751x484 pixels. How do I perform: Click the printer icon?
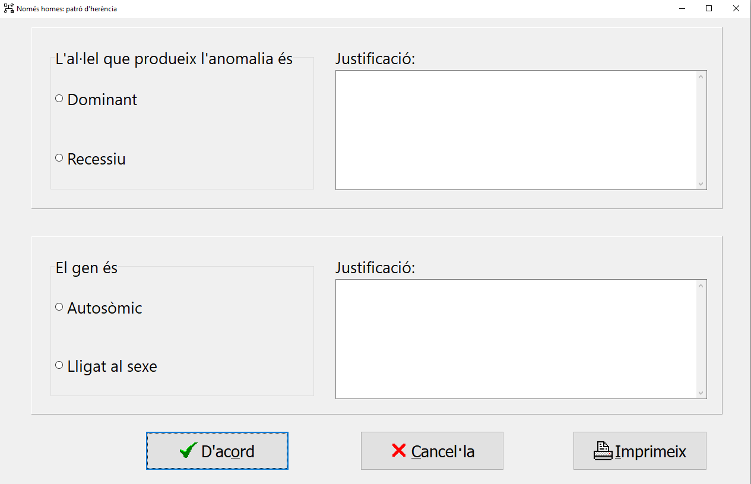click(603, 451)
